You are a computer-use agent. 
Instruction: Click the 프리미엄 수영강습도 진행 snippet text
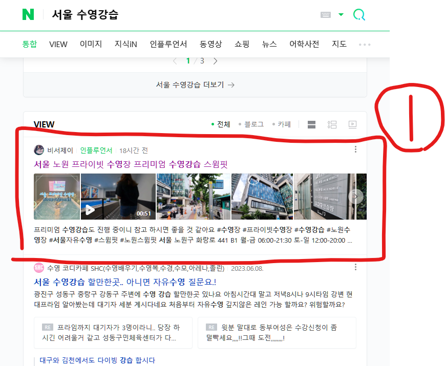193,235
